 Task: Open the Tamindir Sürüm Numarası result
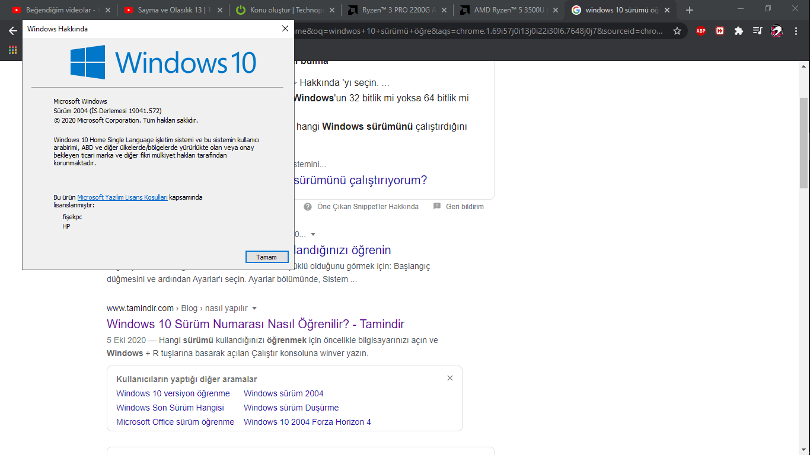pyautogui.click(x=256, y=324)
